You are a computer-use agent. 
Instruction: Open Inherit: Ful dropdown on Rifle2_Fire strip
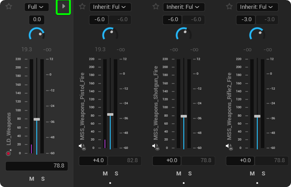click(257, 7)
